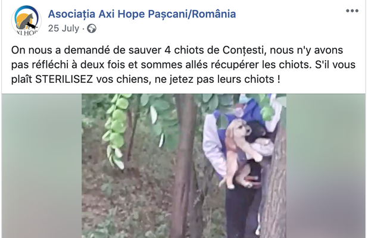Open the post's 25 July timestamp

coord(64,29)
